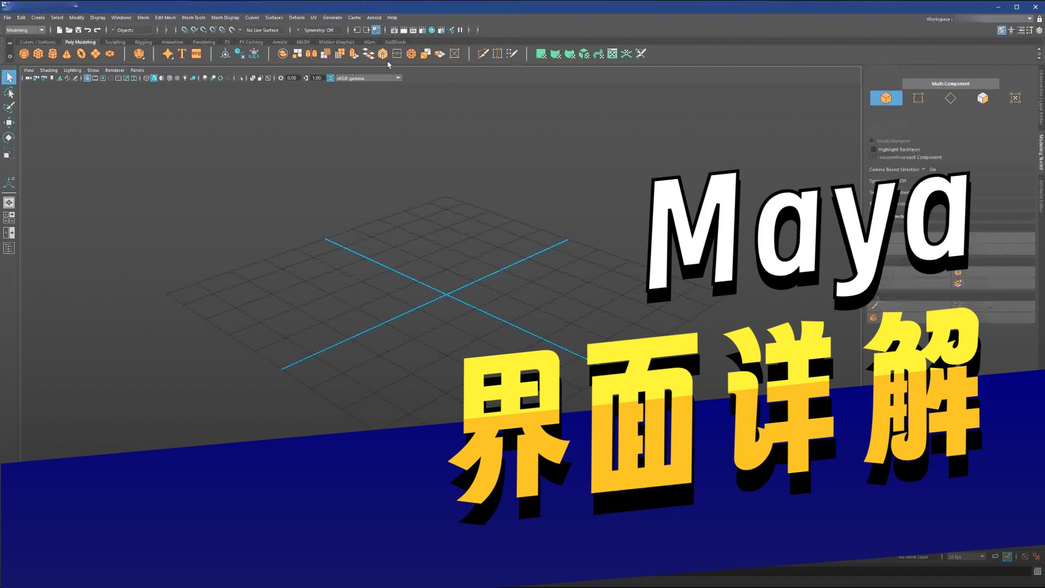The height and width of the screenshot is (588, 1045).
Task: Click the Render Settings clapperboard icon
Action: pyautogui.click(x=422, y=30)
